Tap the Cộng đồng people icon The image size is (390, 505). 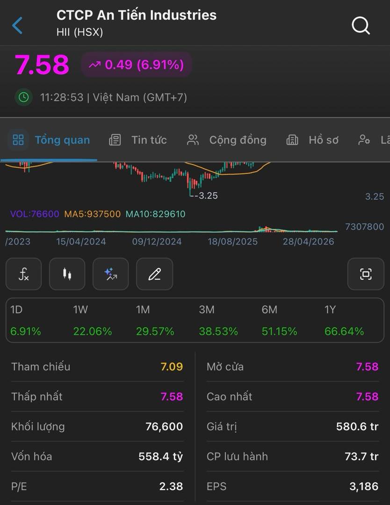[193, 140]
